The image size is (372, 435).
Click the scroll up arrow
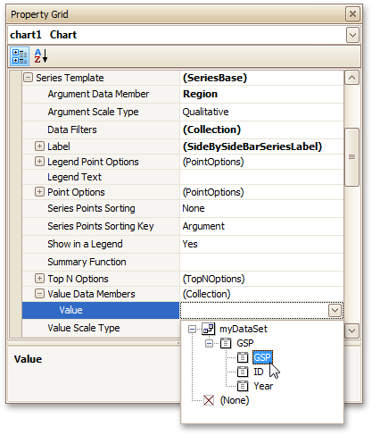tap(351, 78)
